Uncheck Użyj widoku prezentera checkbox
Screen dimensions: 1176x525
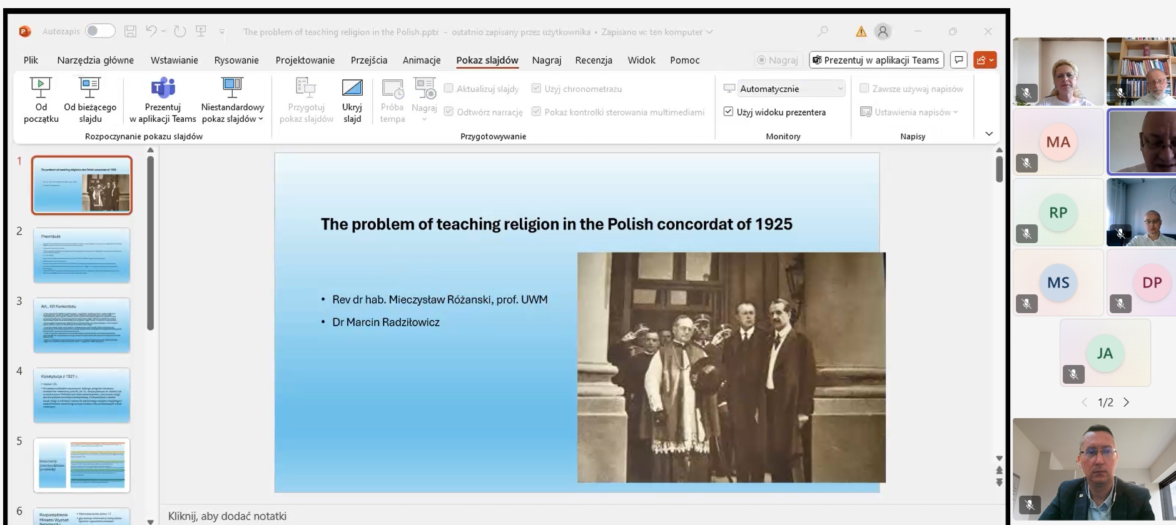pos(729,112)
